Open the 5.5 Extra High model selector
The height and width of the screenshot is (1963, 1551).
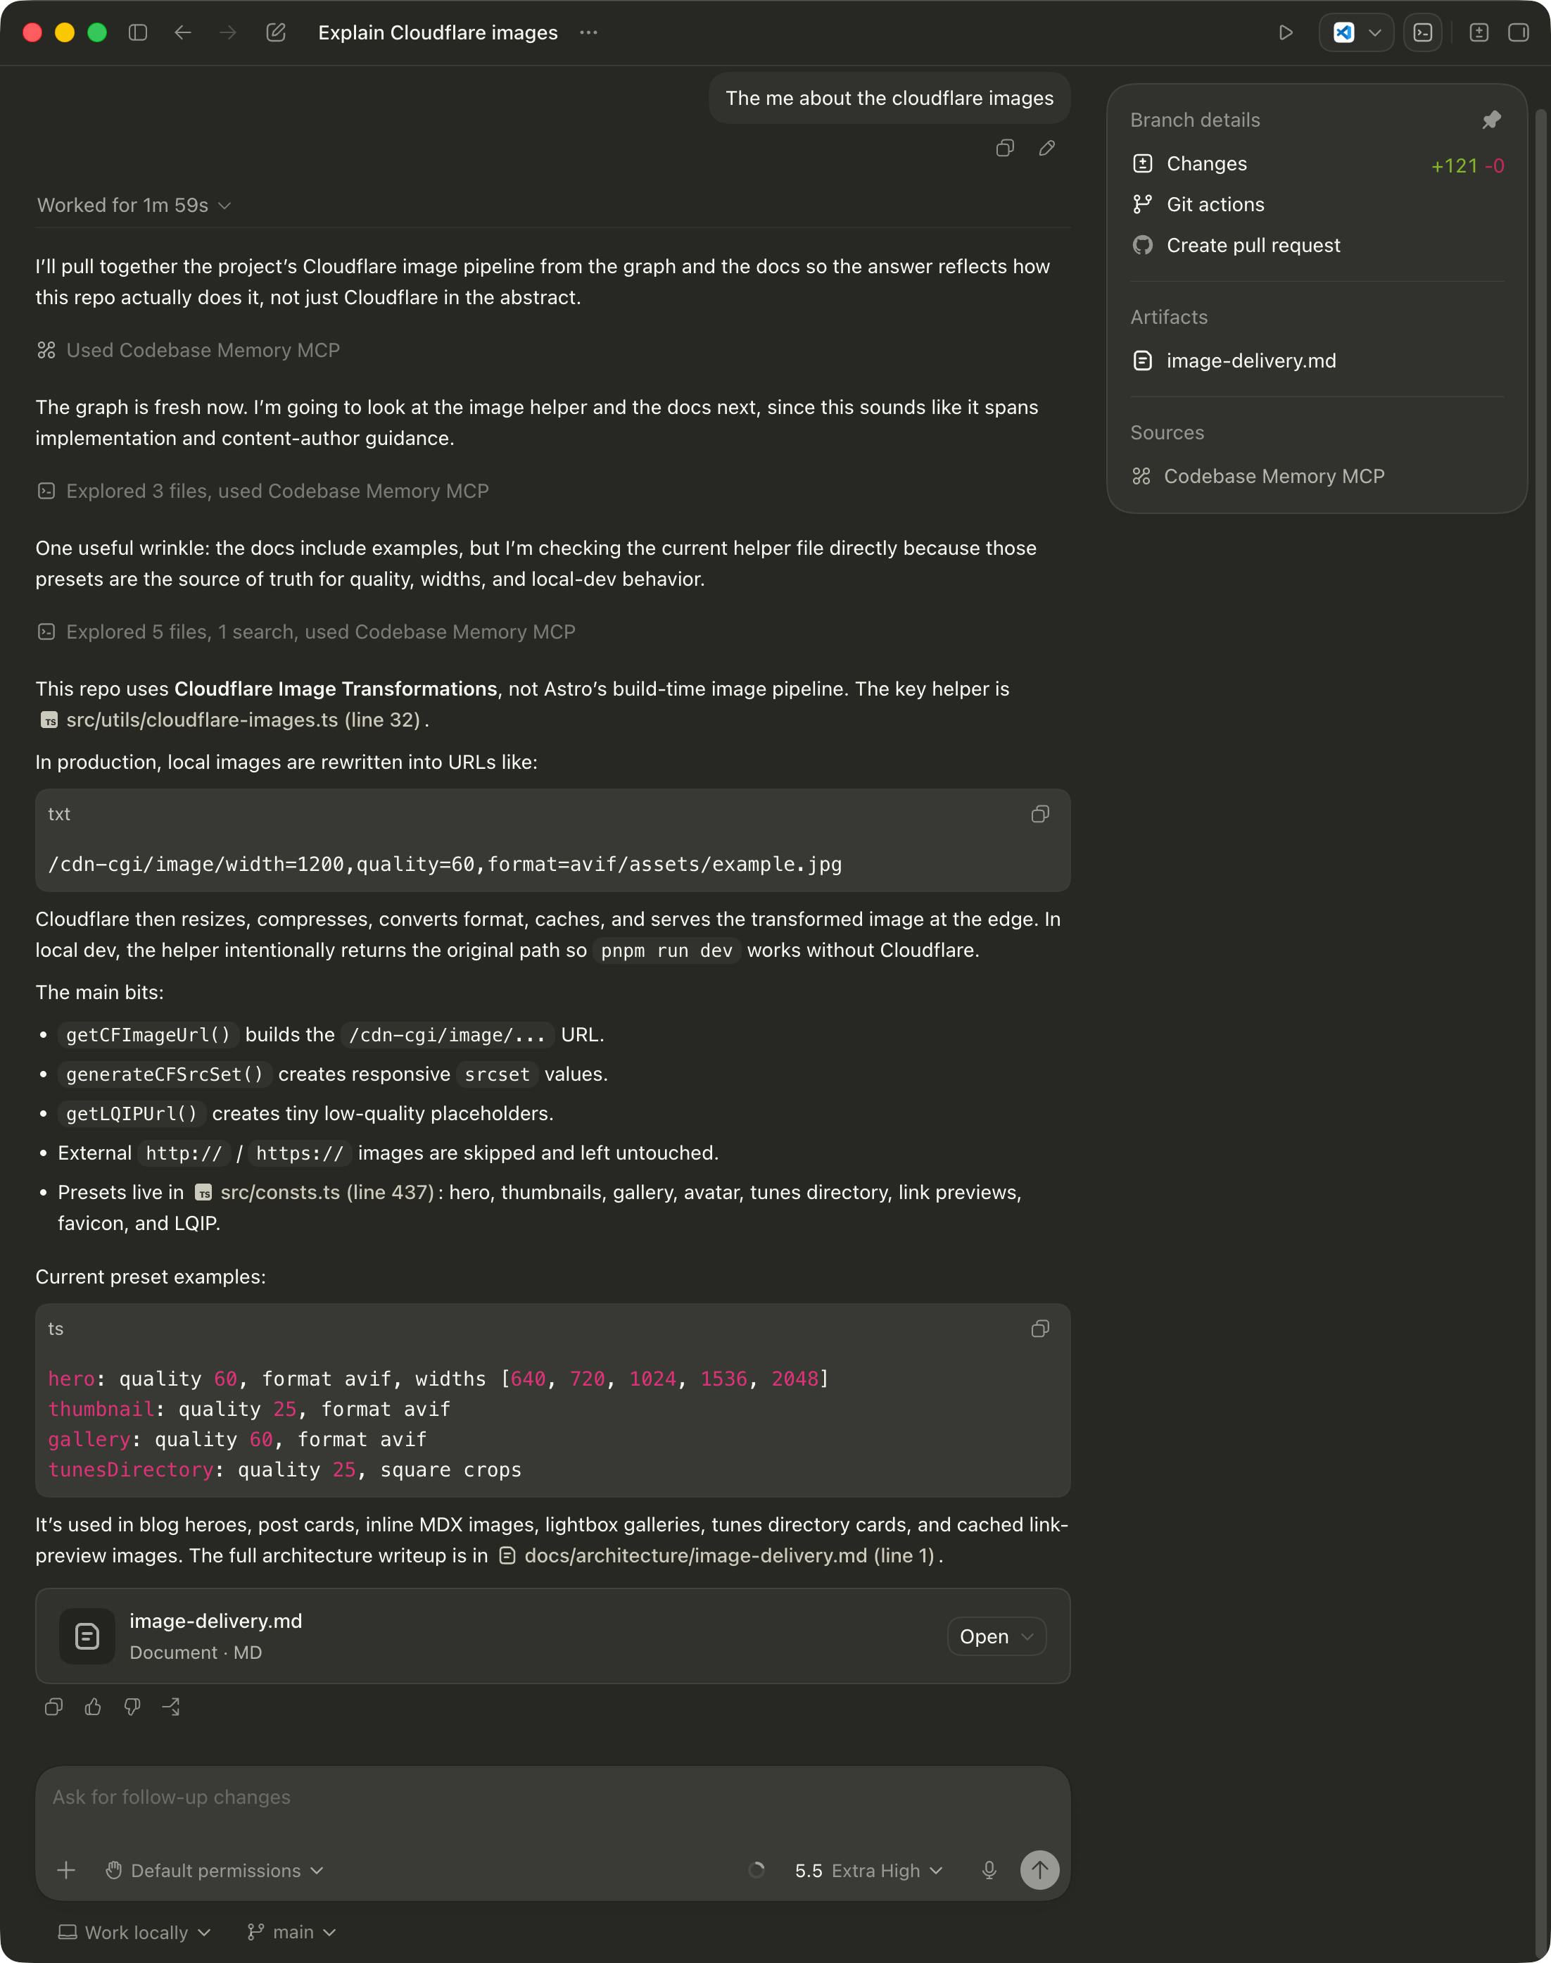coord(869,1870)
